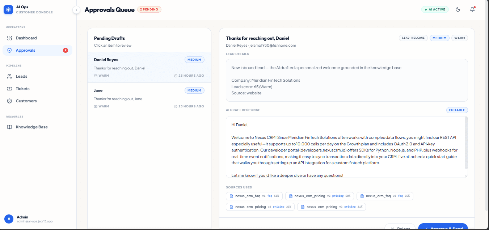
Task: Click the Admin avatar circle
Action: tap(9, 219)
